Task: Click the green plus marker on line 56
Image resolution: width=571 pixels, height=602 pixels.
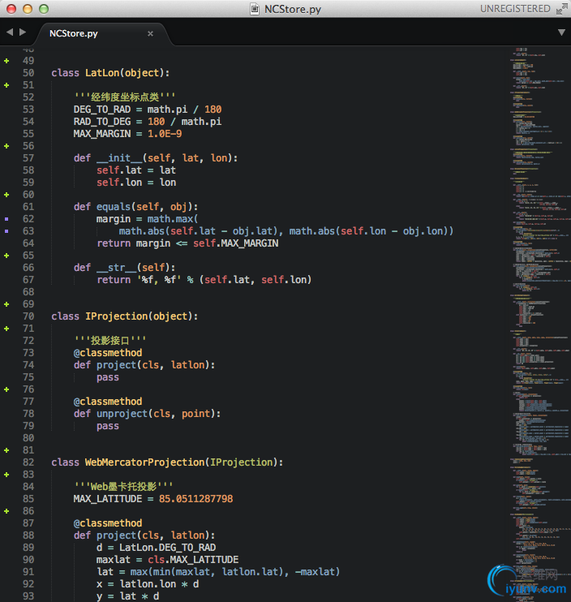Action: pyautogui.click(x=6, y=146)
